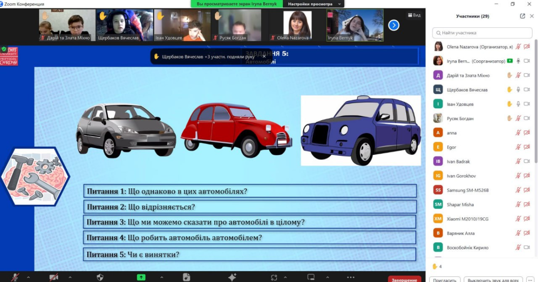Expand the audio settings arrow beside microphone

[28, 277]
